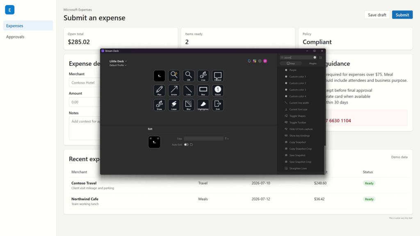Click the Merchant field in Expenses
Image resolution: width=420 pixels, height=236 pixels.
click(x=84, y=83)
